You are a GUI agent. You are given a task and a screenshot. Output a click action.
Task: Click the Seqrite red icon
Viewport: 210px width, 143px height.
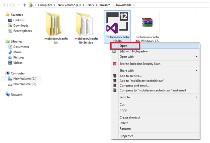[x=115, y=64]
